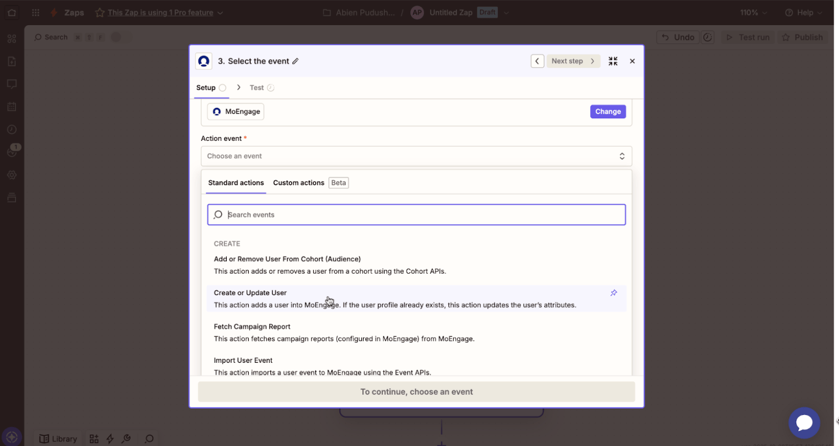Select the Import User Event action
This screenshot has width=839, height=446.
coord(416,366)
